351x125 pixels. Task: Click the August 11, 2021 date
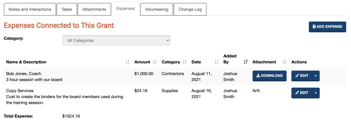click(x=202, y=77)
